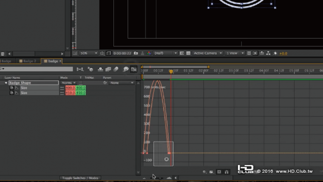
Task: Open the 50% magnification dropdown
Action: point(88,53)
